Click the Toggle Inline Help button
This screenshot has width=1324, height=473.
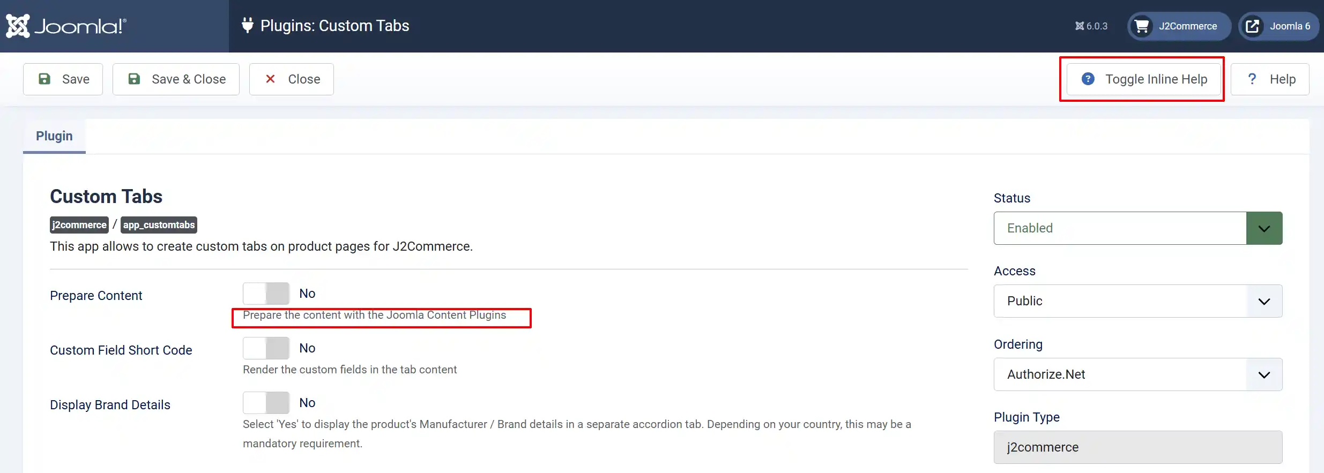pos(1143,79)
